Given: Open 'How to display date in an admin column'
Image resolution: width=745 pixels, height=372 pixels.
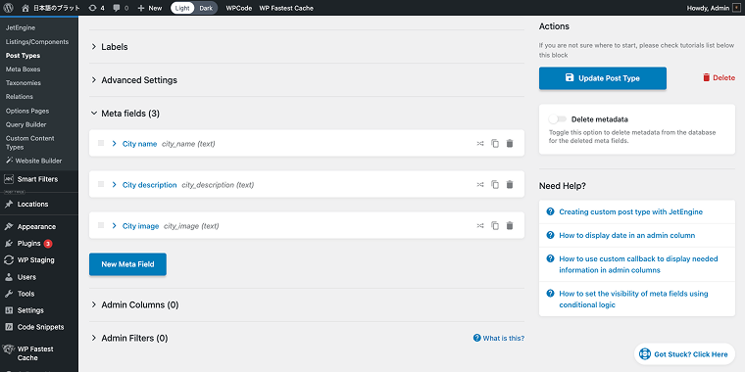Looking at the screenshot, I should [x=627, y=235].
